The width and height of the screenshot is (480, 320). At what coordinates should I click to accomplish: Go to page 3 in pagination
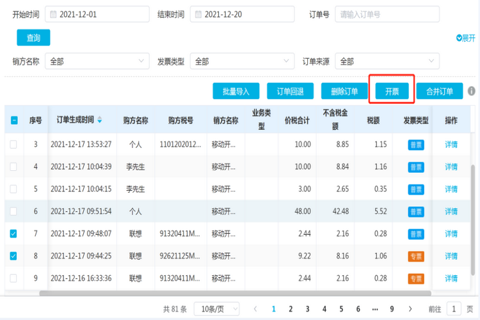307,308
